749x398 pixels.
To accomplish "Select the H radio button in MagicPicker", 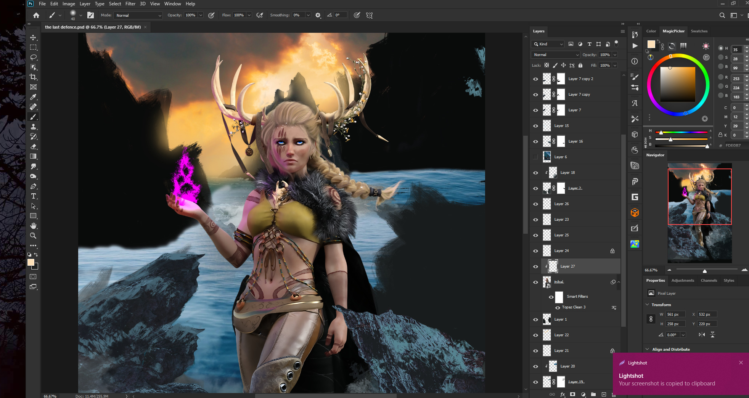I will pos(721,48).
